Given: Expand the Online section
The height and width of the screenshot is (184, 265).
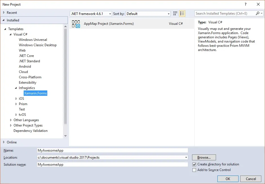Looking at the screenshot, I should point(4,142).
